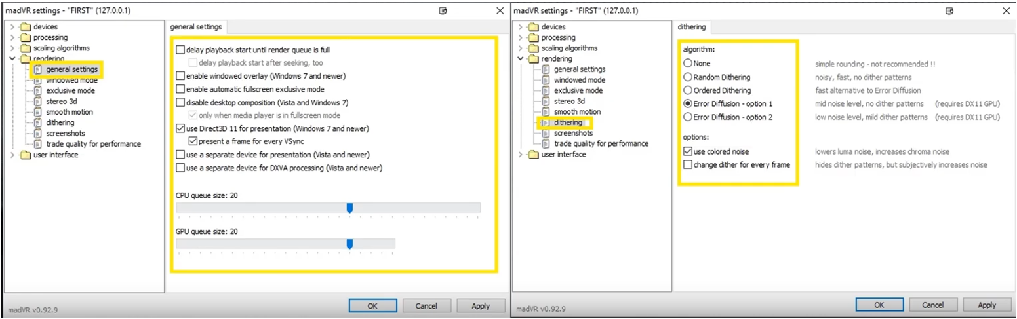Click processing folder icon in right window
This screenshot has width=1017, height=319.
(x=534, y=37)
